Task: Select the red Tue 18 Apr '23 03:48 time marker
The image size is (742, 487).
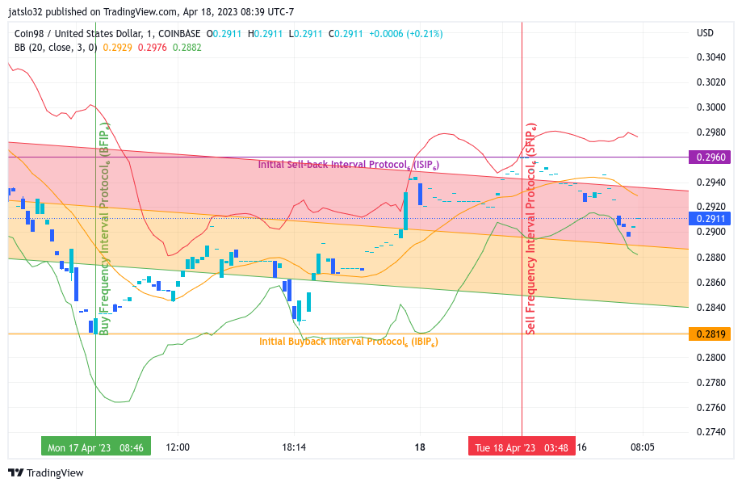Action: [x=522, y=447]
